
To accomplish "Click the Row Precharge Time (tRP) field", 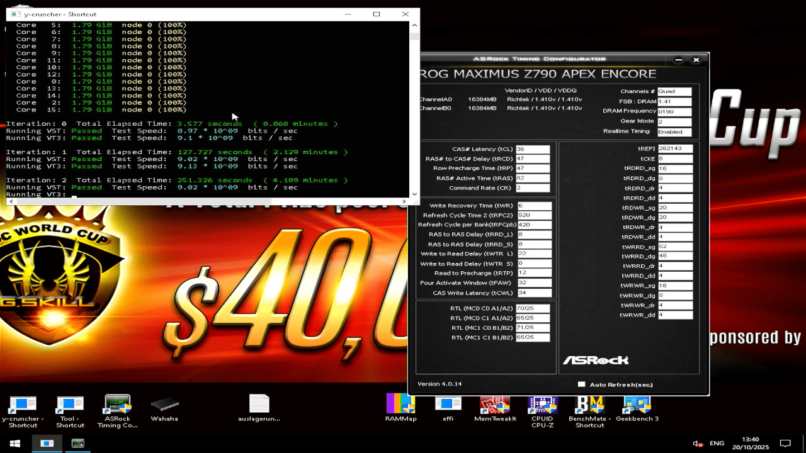I will click(533, 169).
